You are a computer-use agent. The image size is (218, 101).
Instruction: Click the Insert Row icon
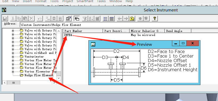[x=48, y=18]
